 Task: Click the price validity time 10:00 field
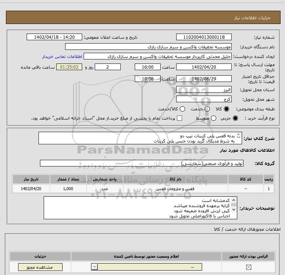(148, 79)
